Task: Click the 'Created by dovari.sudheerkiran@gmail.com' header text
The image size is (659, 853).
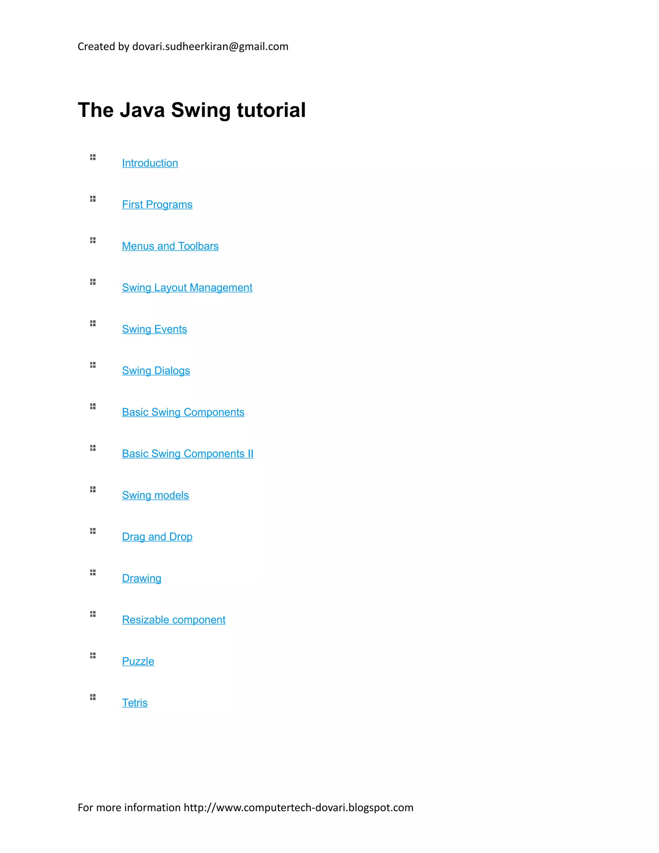Action: tap(183, 46)
